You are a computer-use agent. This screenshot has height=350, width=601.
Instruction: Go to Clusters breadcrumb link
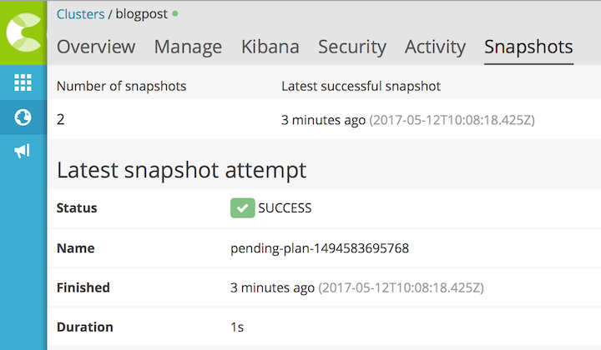tap(80, 14)
